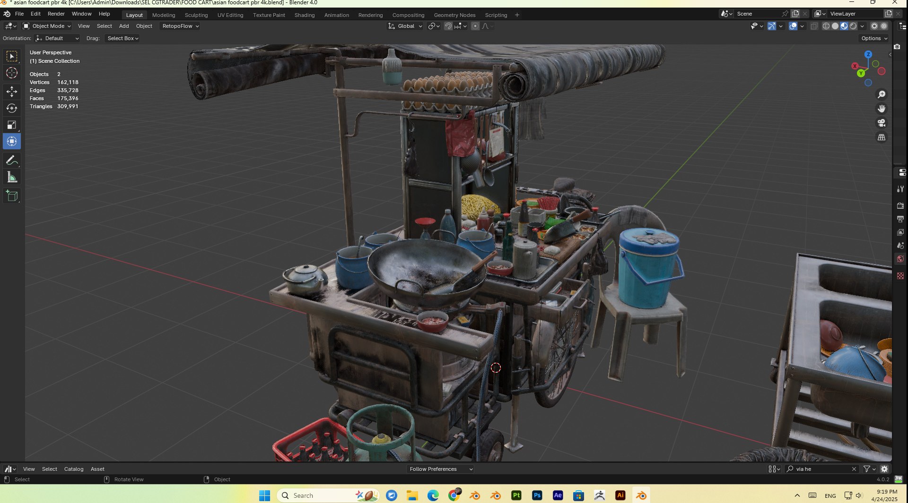This screenshot has height=503, width=908.
Task: Switch perspective/orthographic grid icon
Action: (882, 137)
